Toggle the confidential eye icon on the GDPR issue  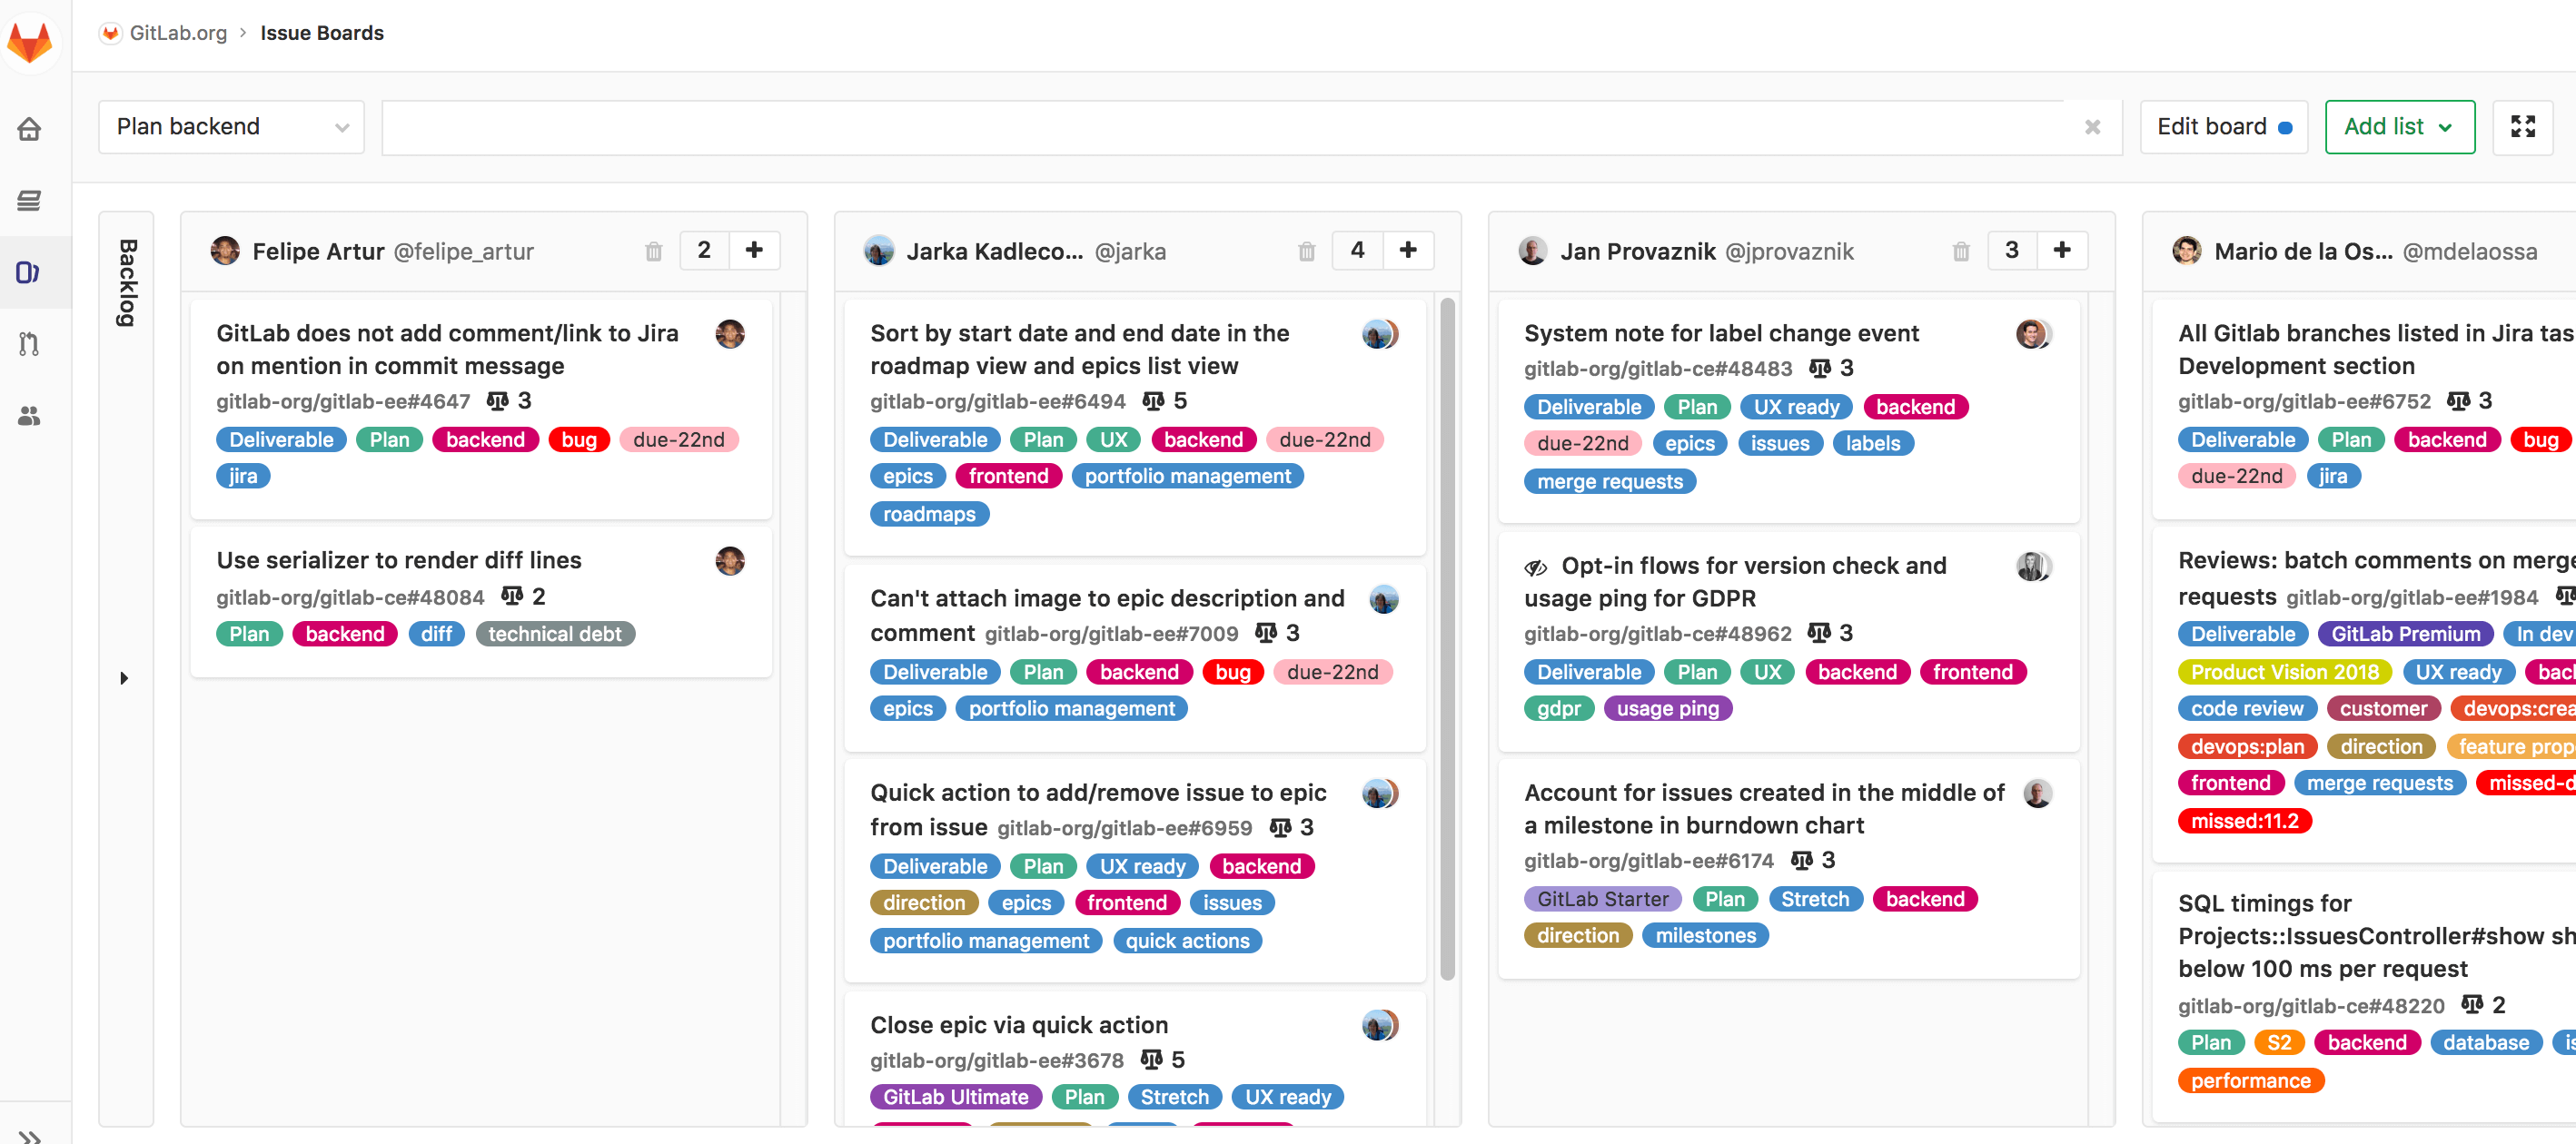tap(1535, 566)
